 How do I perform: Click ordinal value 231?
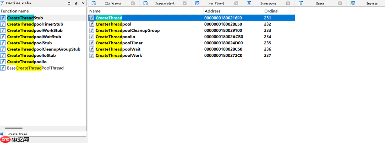[268, 18]
